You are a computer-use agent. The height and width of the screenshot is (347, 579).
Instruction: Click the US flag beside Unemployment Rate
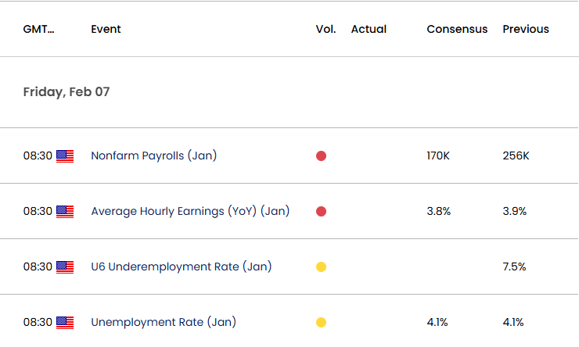point(65,323)
